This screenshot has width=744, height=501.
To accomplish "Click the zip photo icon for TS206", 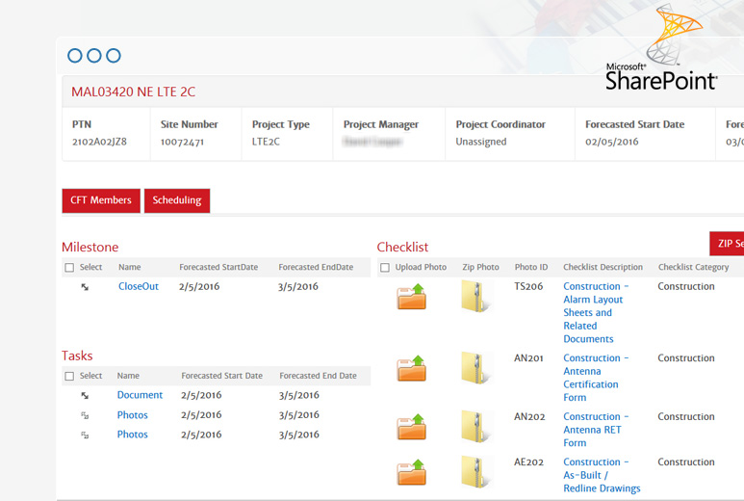I will pos(475,297).
